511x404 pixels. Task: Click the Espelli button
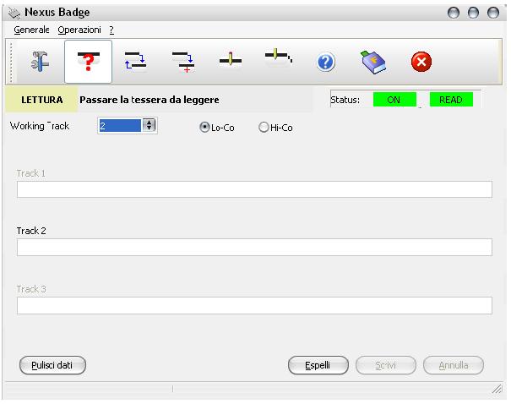point(318,365)
